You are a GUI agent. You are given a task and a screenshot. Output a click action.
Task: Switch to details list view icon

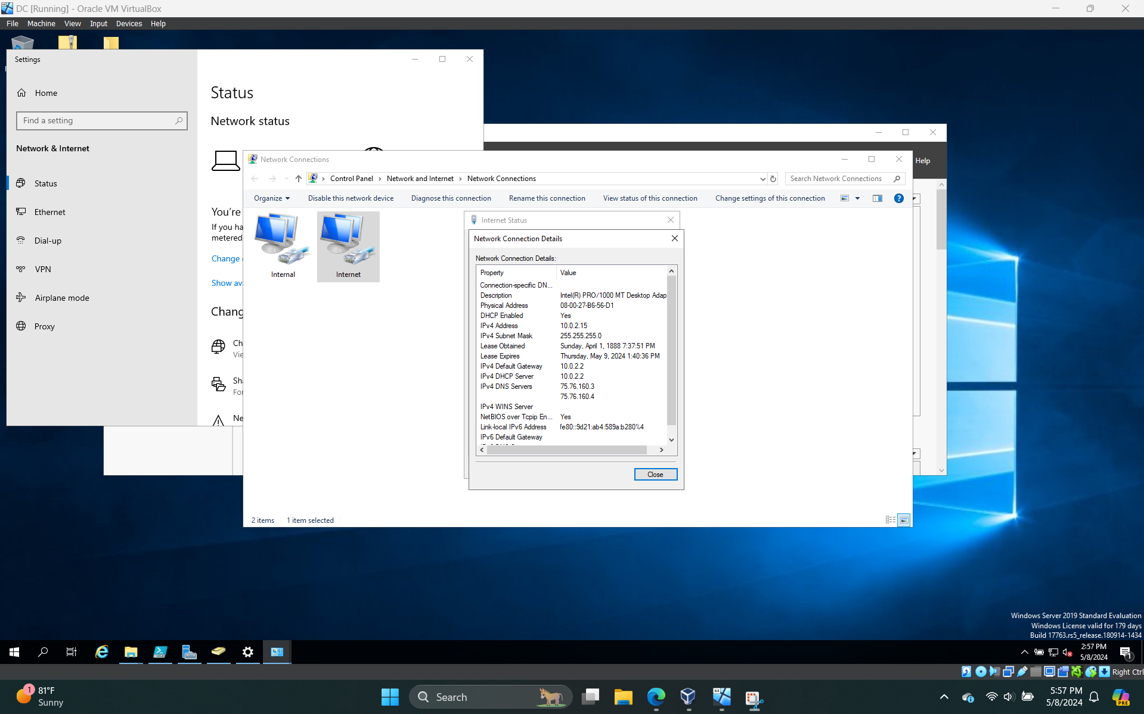click(x=891, y=520)
